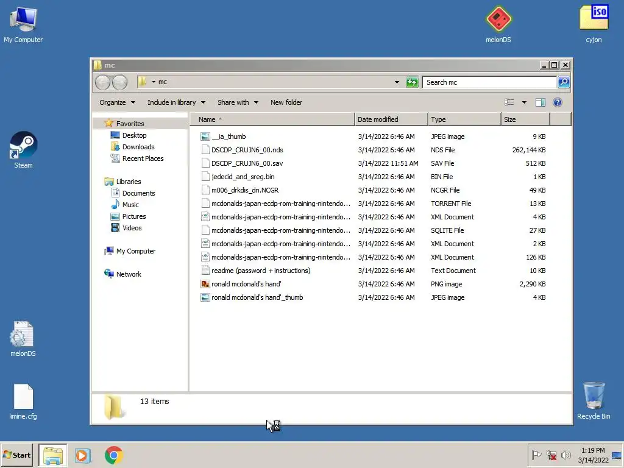Launch Chrome from the taskbar
This screenshot has height=468, width=624.
tap(114, 455)
